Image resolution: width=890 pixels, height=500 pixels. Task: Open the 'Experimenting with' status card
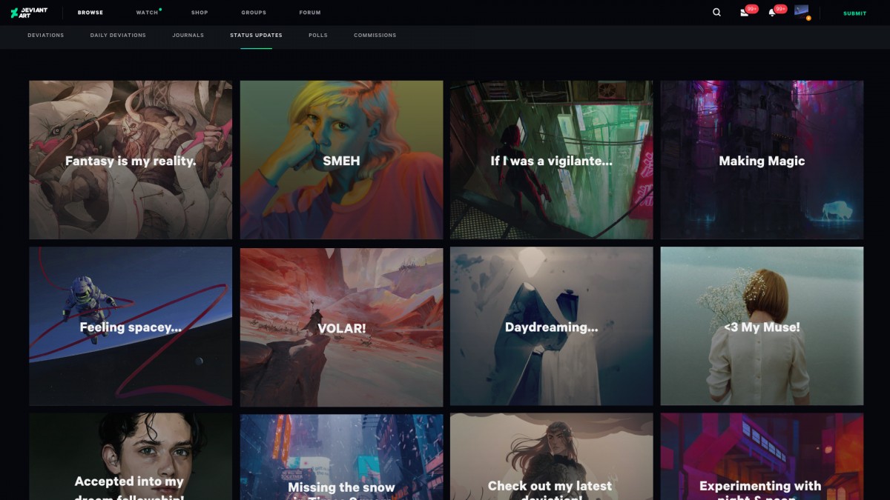[762, 456]
